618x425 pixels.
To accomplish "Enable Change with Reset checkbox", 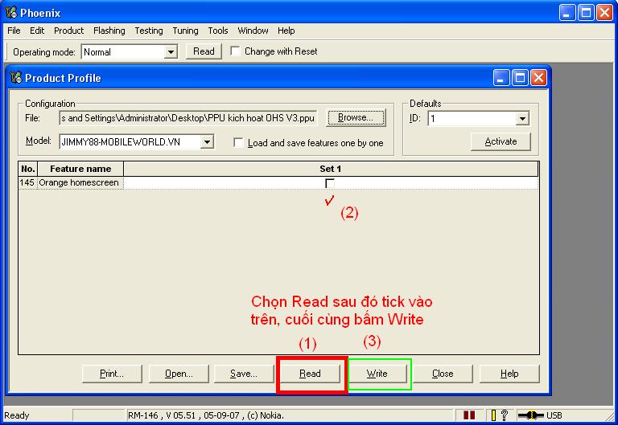I will coord(235,51).
